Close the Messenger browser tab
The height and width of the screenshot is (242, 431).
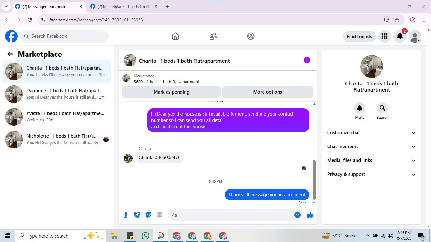point(81,6)
